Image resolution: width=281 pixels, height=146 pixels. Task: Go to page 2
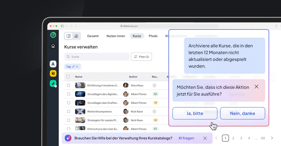233,138
